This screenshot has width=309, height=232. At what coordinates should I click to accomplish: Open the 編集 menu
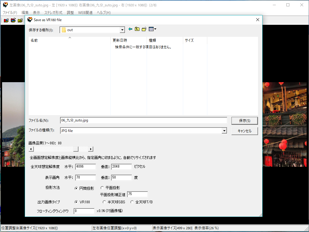(x=25, y=13)
